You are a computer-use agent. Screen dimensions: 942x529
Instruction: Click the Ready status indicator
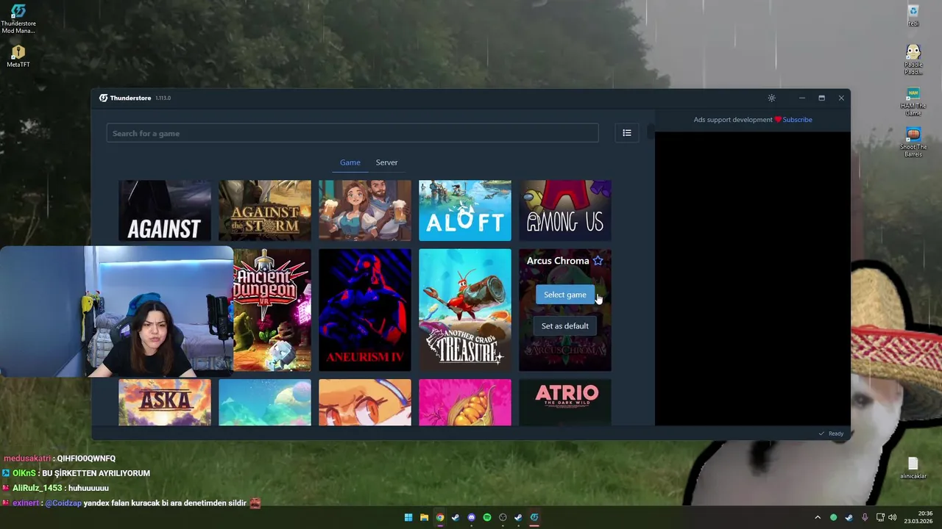pos(832,433)
